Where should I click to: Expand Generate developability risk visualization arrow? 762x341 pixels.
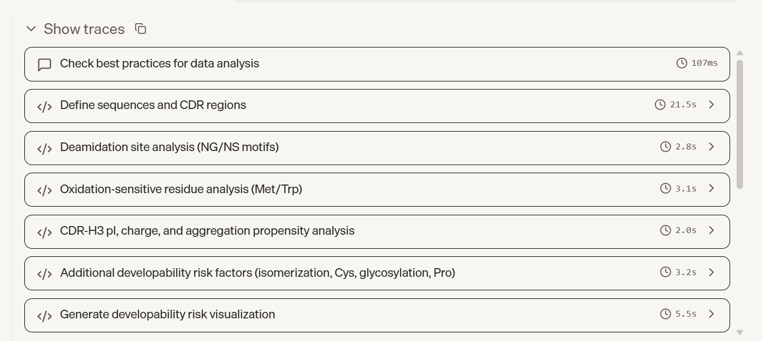(x=712, y=314)
